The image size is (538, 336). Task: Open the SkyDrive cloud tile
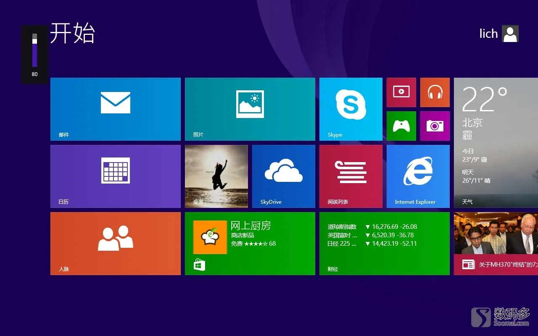(x=284, y=176)
